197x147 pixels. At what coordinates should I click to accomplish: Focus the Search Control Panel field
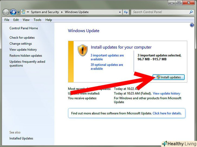tap(162, 12)
